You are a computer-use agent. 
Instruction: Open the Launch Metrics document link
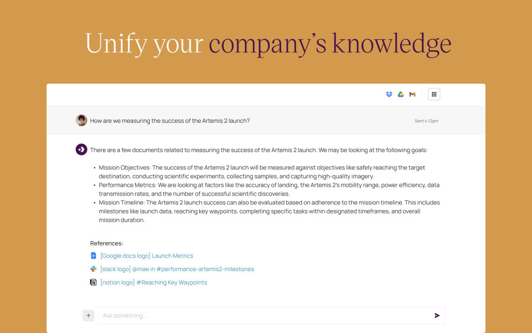pyautogui.click(x=145, y=255)
